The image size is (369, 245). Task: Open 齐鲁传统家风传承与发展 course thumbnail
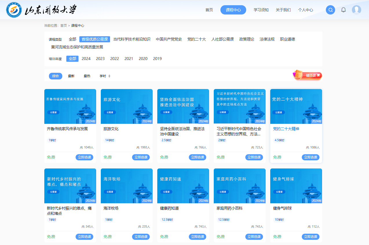(x=70, y=106)
